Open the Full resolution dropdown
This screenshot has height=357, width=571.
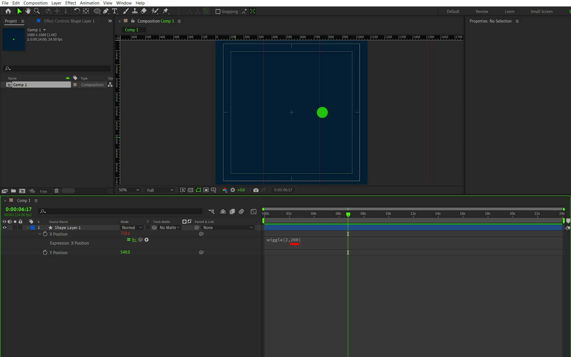point(160,190)
